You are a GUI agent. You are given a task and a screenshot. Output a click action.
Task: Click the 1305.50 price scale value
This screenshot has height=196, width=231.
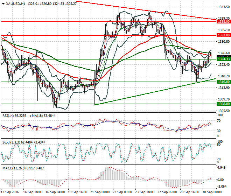[x=224, y=111]
